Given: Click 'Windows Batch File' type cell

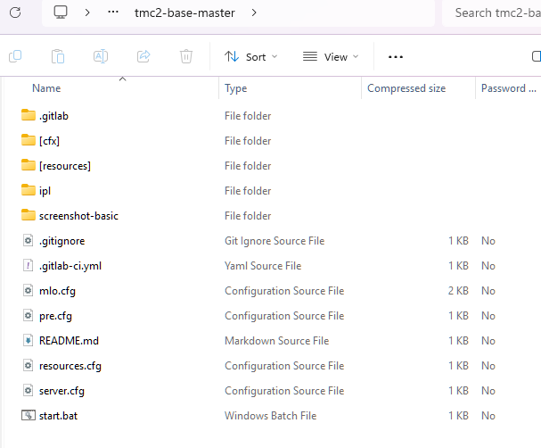Looking at the screenshot, I should pyautogui.click(x=271, y=416).
